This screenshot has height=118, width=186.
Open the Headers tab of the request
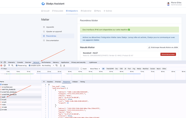point(50,81)
